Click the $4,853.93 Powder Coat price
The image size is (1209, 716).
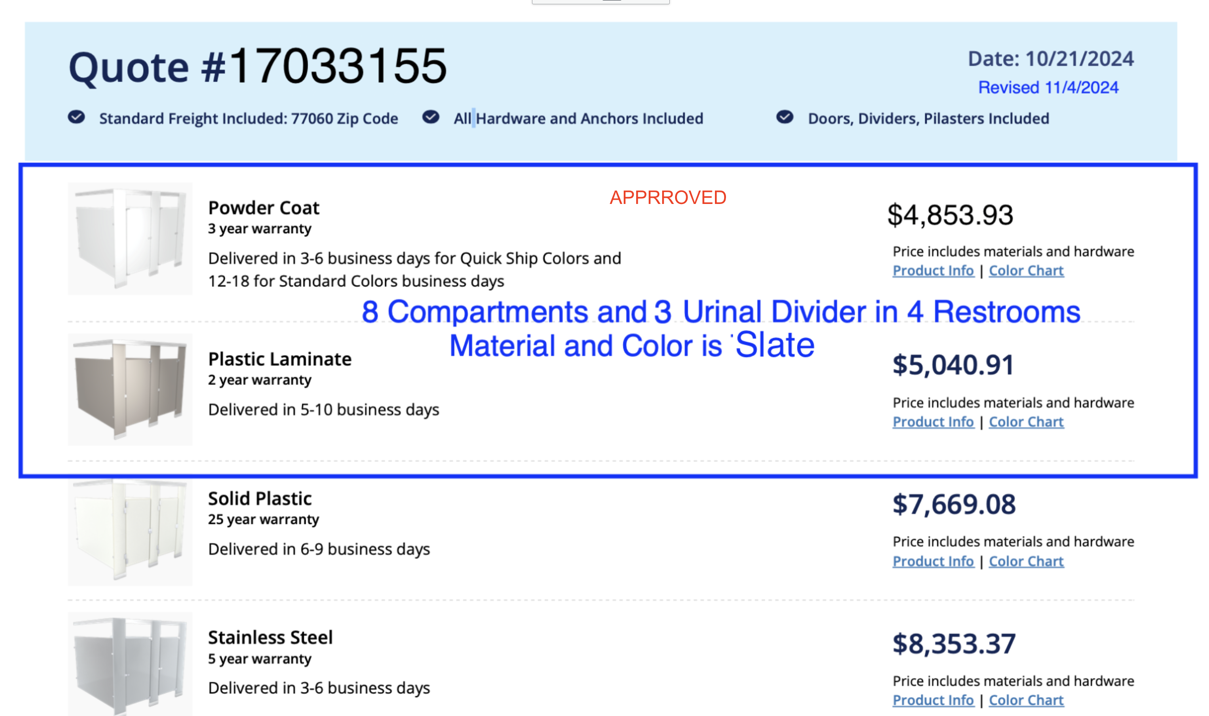point(950,215)
